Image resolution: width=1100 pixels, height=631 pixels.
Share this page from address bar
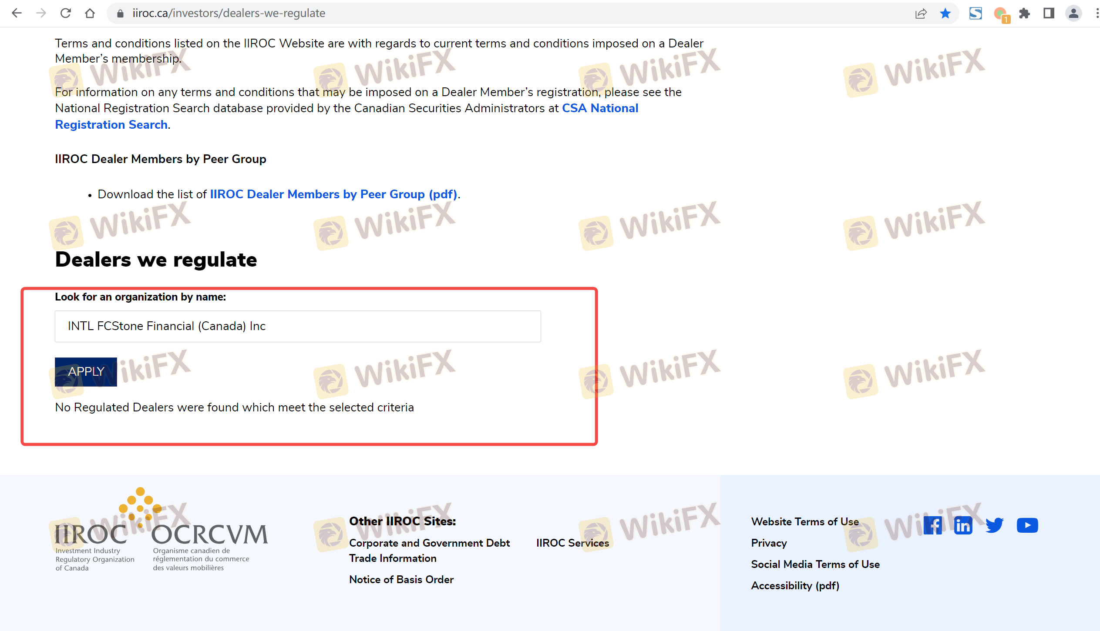[x=921, y=13]
